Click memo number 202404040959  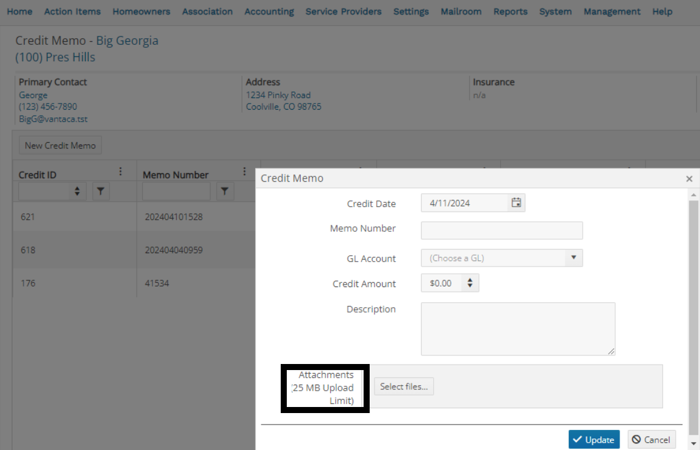click(174, 250)
